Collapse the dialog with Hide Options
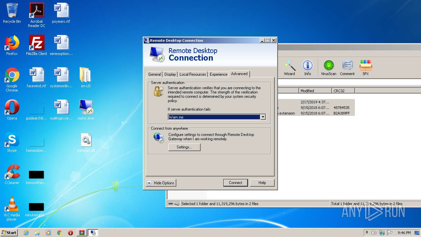The width and height of the screenshot is (421, 237). coord(161,183)
